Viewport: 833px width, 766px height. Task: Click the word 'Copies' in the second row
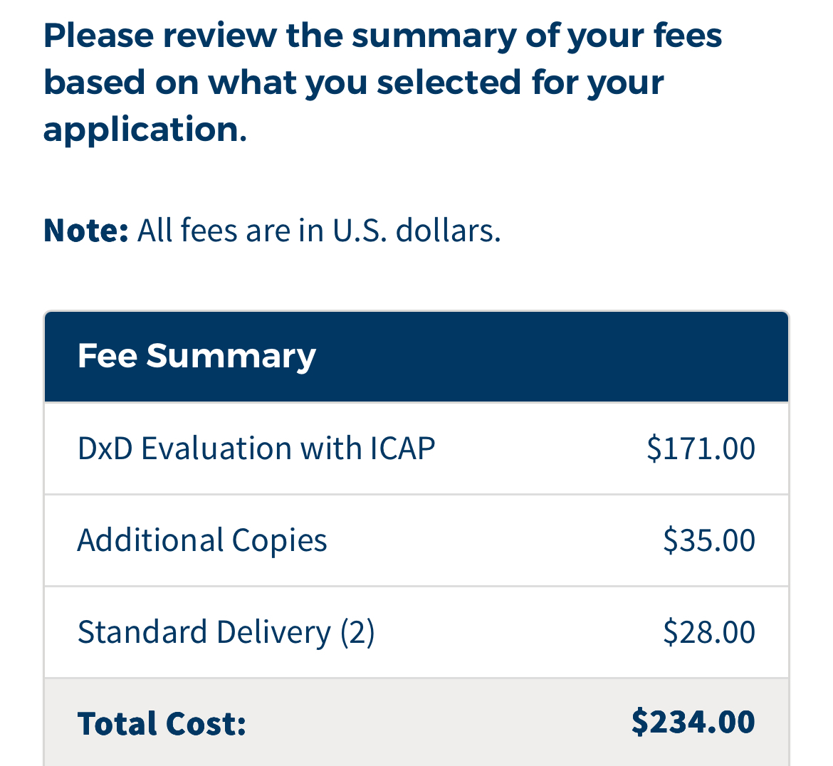click(279, 542)
